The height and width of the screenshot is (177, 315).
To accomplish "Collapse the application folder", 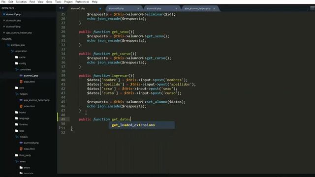I will tap(12, 51).
